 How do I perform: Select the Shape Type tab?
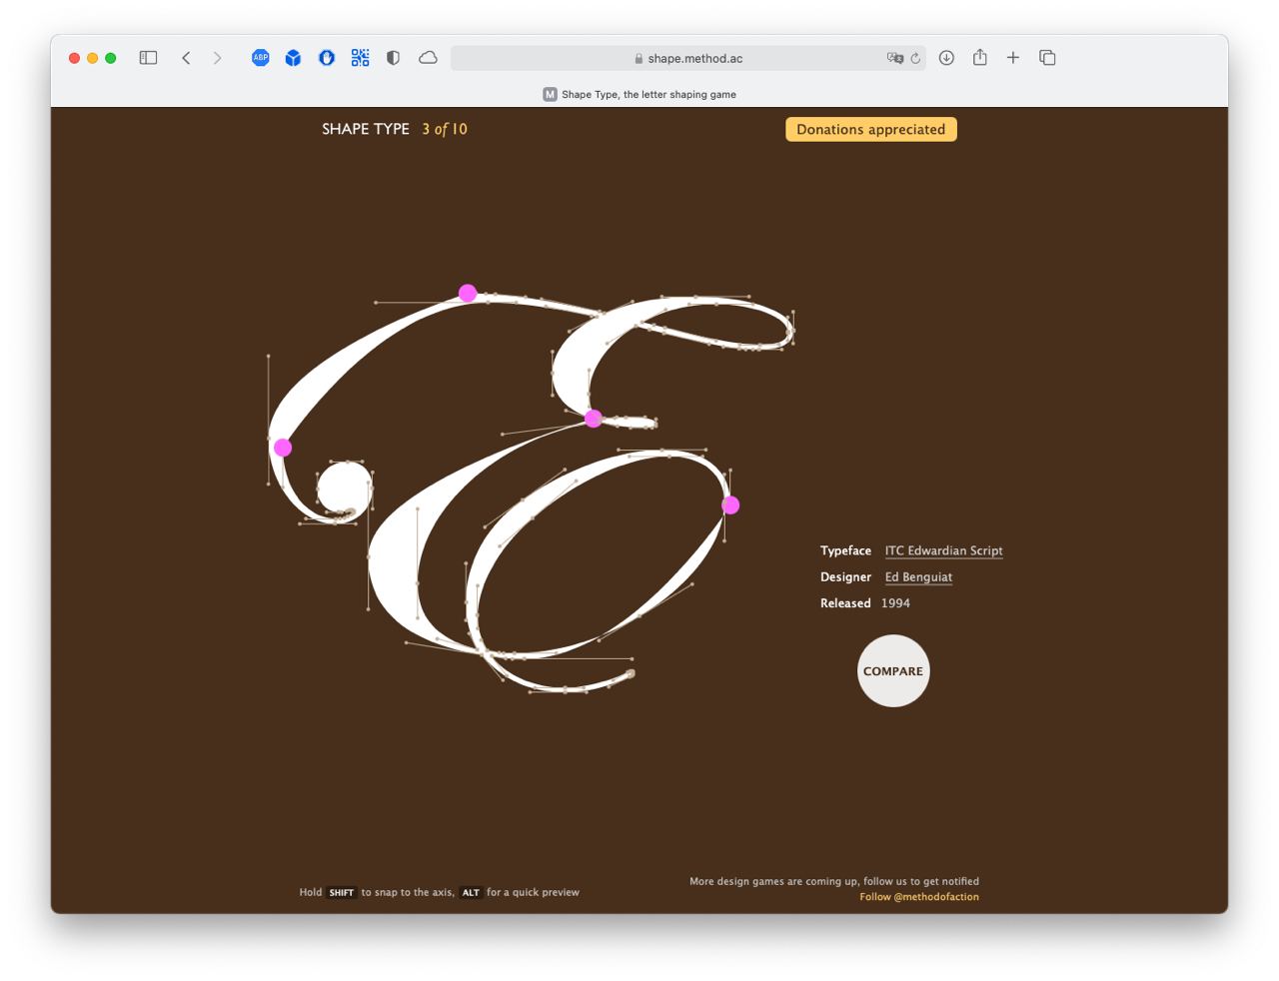pyautogui.click(x=639, y=94)
